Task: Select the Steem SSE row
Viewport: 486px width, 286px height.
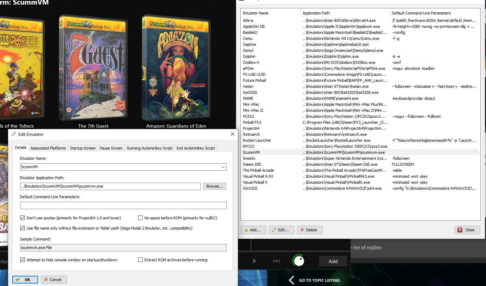Action: coord(360,164)
